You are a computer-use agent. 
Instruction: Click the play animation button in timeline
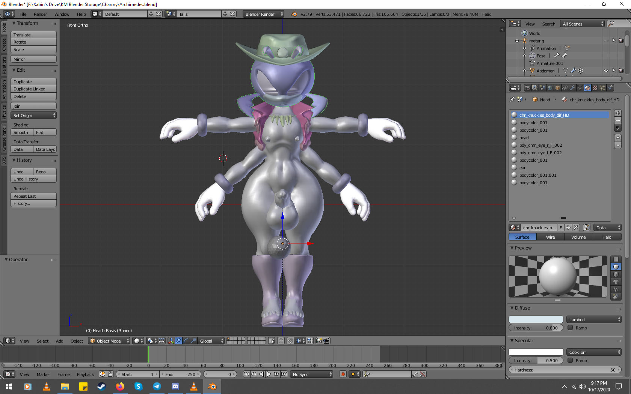(269, 374)
